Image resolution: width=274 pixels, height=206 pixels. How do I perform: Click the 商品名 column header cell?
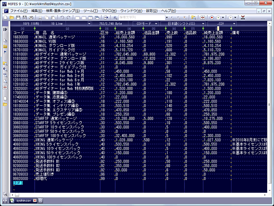pyautogui.click(x=46, y=33)
